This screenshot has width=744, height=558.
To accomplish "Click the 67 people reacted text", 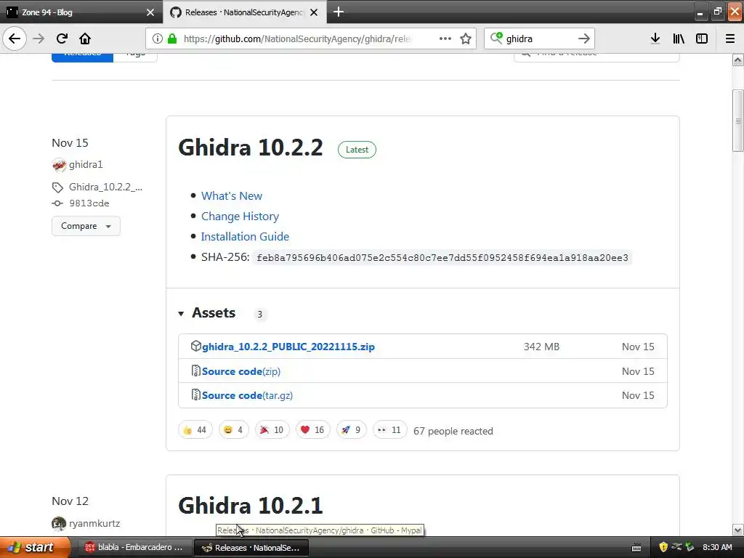I will (453, 431).
